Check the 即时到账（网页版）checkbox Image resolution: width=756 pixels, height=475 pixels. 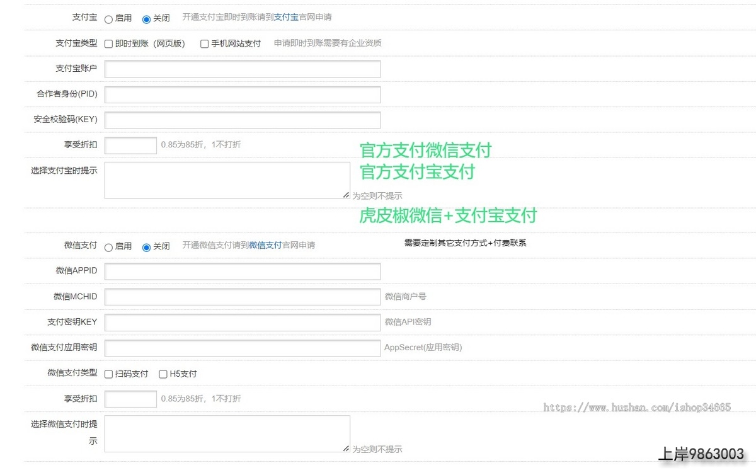click(x=109, y=44)
